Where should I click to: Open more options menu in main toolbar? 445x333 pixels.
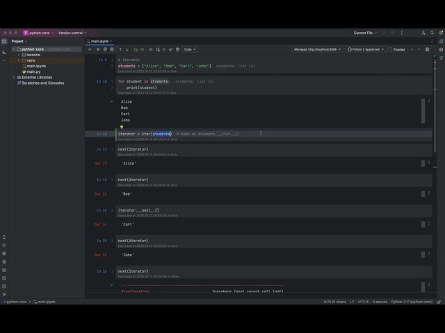click(x=402, y=33)
